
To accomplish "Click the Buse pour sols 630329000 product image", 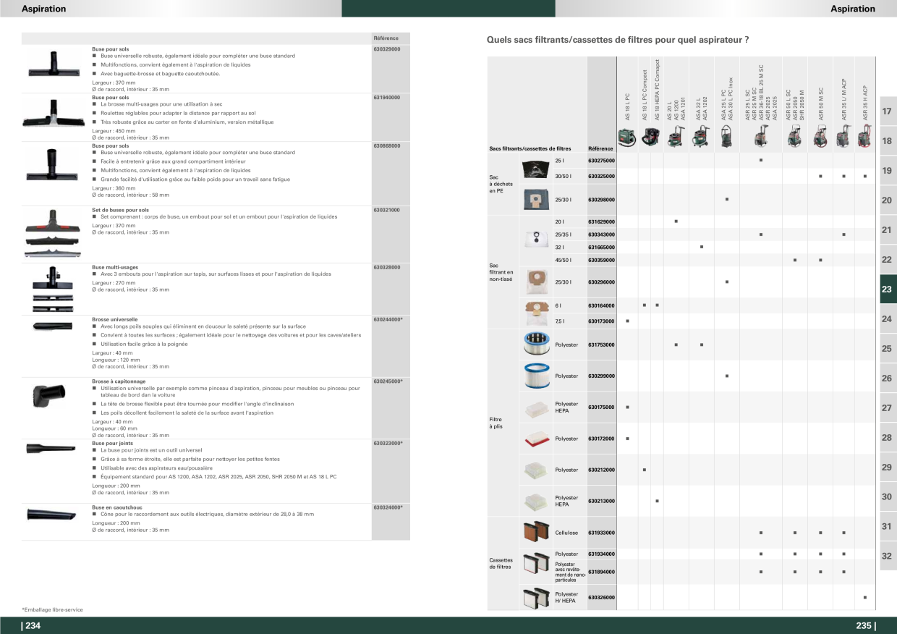I will [54, 64].
